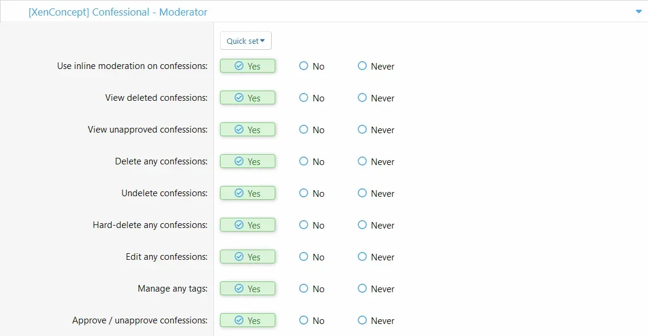Open the Quick set dropdown
The width and height of the screenshot is (648, 336).
click(245, 41)
